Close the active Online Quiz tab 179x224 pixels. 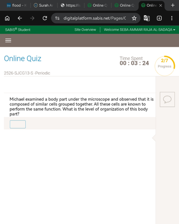pos(161,5)
